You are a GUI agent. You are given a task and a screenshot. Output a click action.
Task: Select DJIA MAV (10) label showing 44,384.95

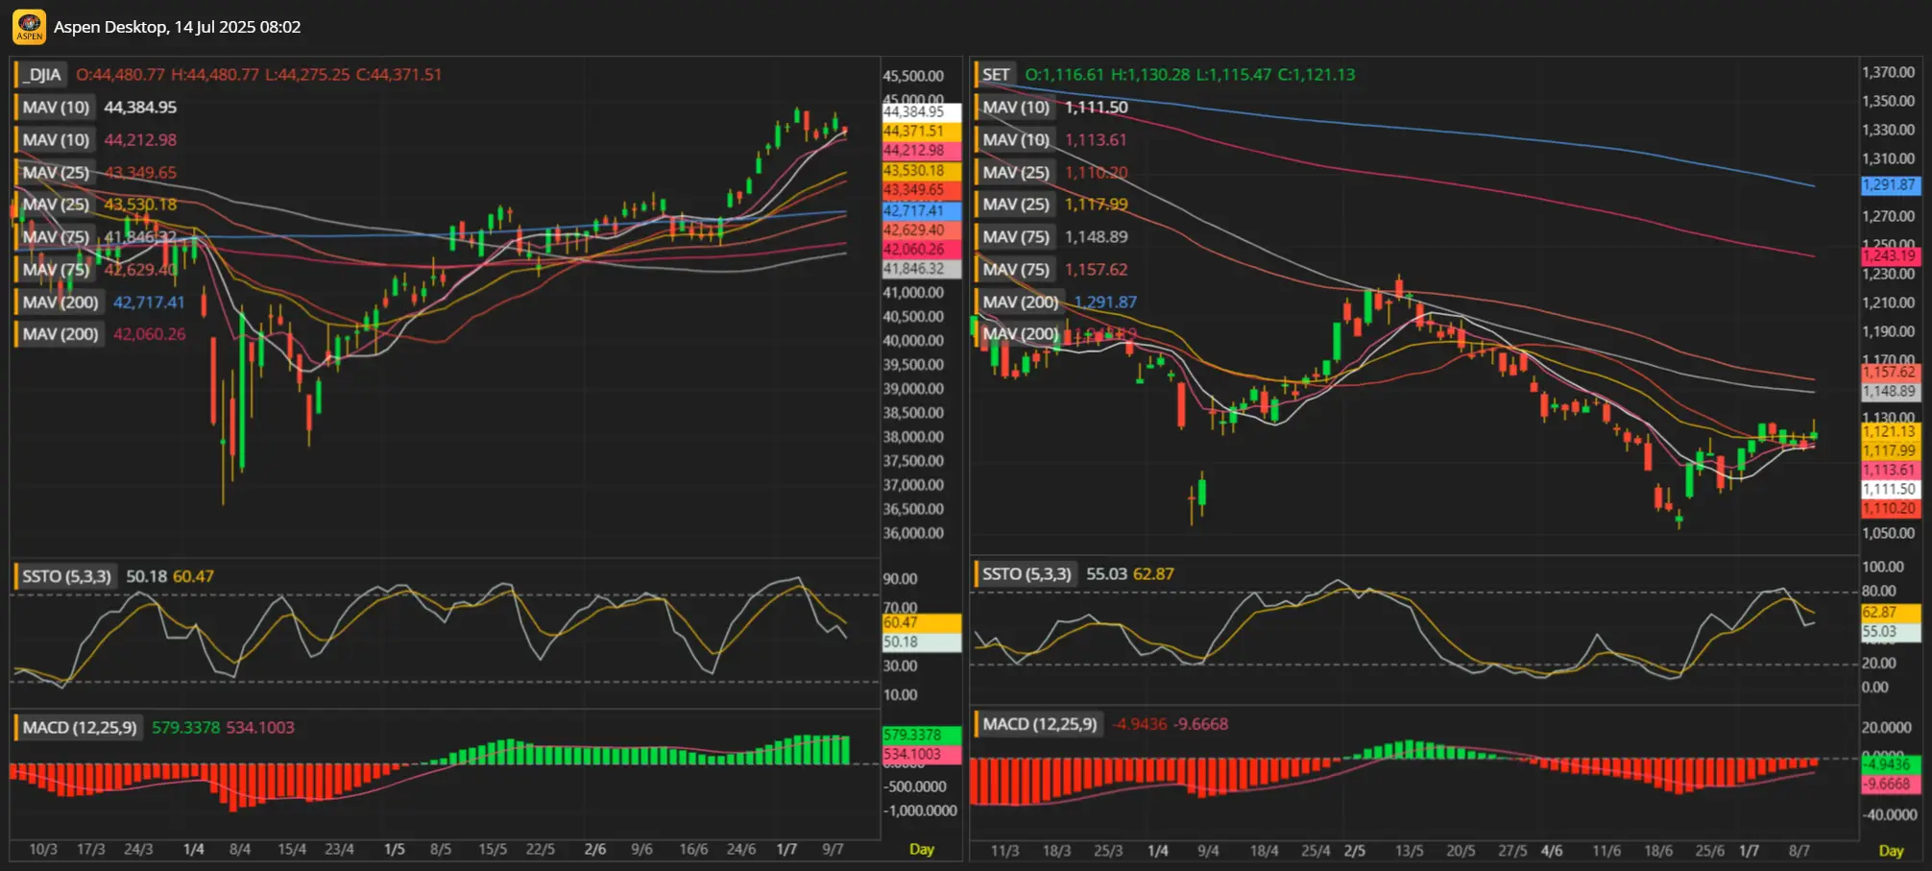pos(56,108)
